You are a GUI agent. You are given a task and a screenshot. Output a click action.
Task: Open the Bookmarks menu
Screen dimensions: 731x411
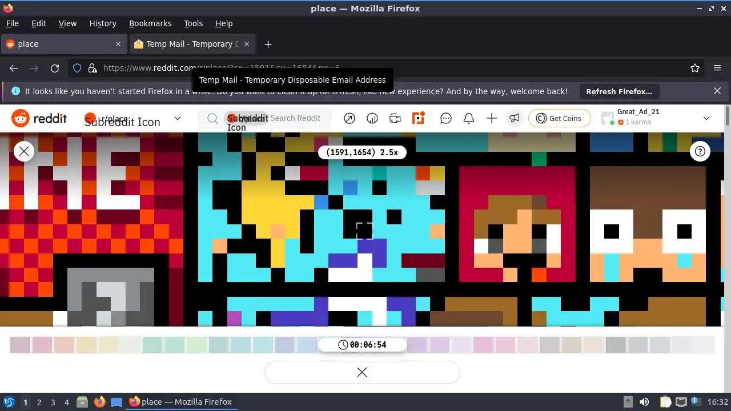(x=150, y=23)
